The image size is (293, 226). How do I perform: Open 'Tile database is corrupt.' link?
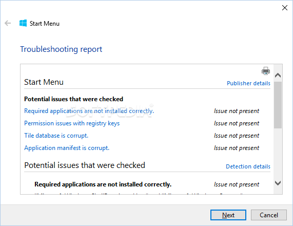coord(56,136)
